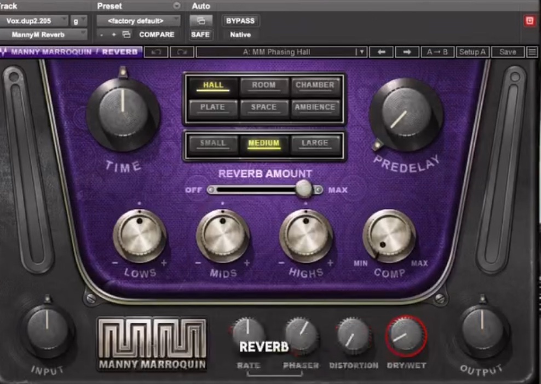Open the MannyM Reverb plug-in selector

tap(43, 34)
